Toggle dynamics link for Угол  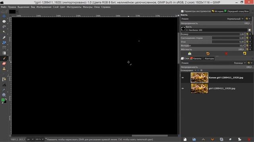coord(250,42)
